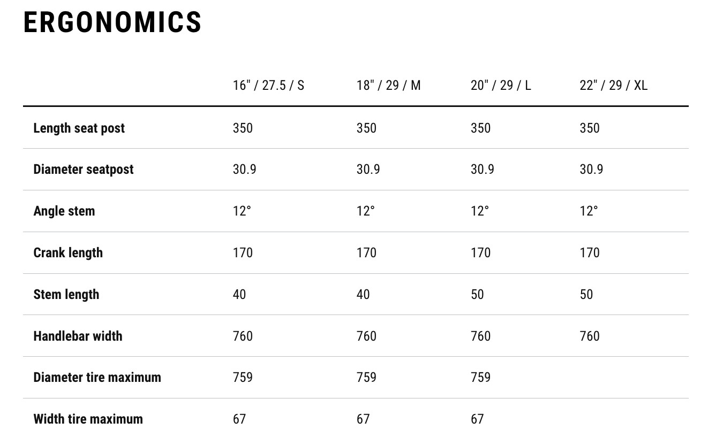
Task: Click the ERGONOMICS heading
Action: 112,22
